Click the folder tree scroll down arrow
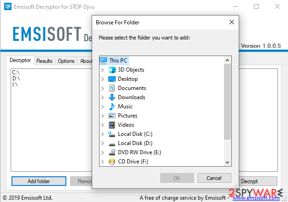Viewport: 288px width, 202px height. (x=227, y=163)
